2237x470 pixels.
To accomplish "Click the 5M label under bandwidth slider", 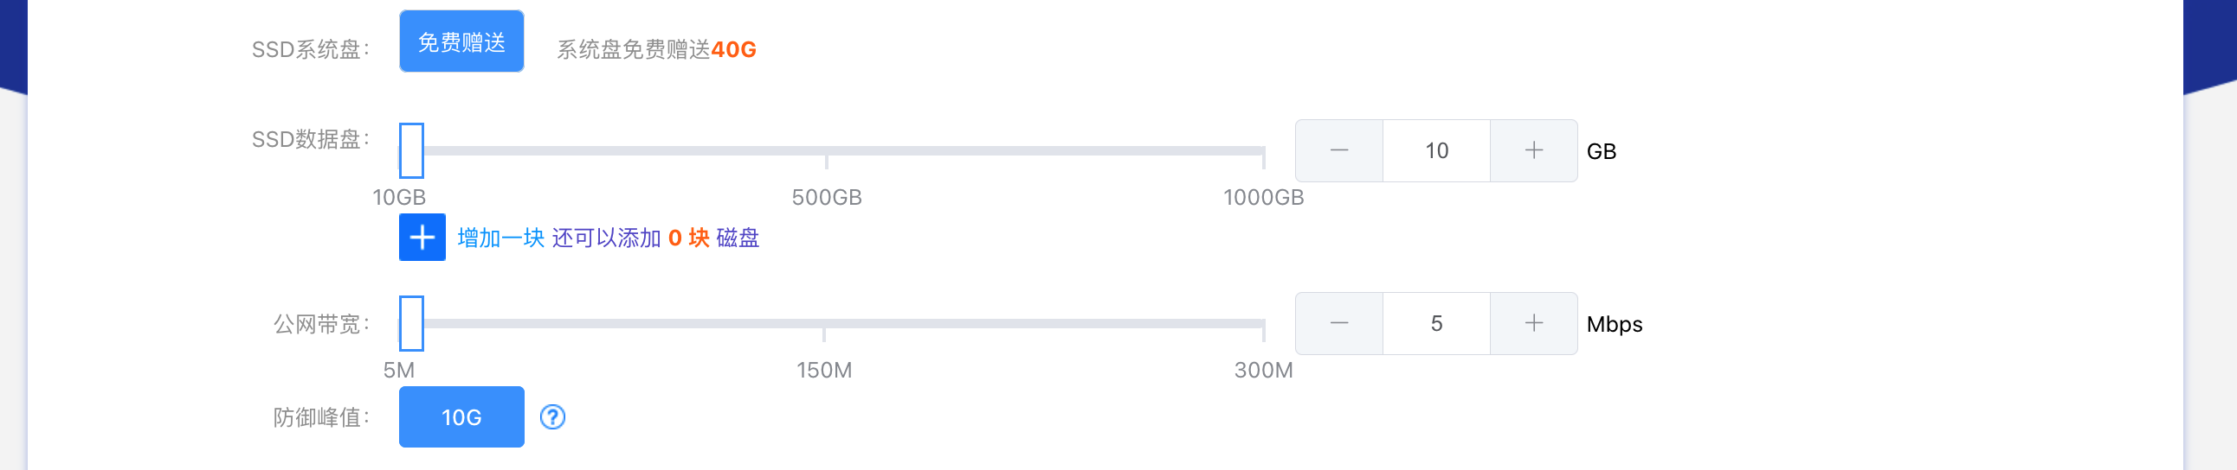I will coord(399,371).
